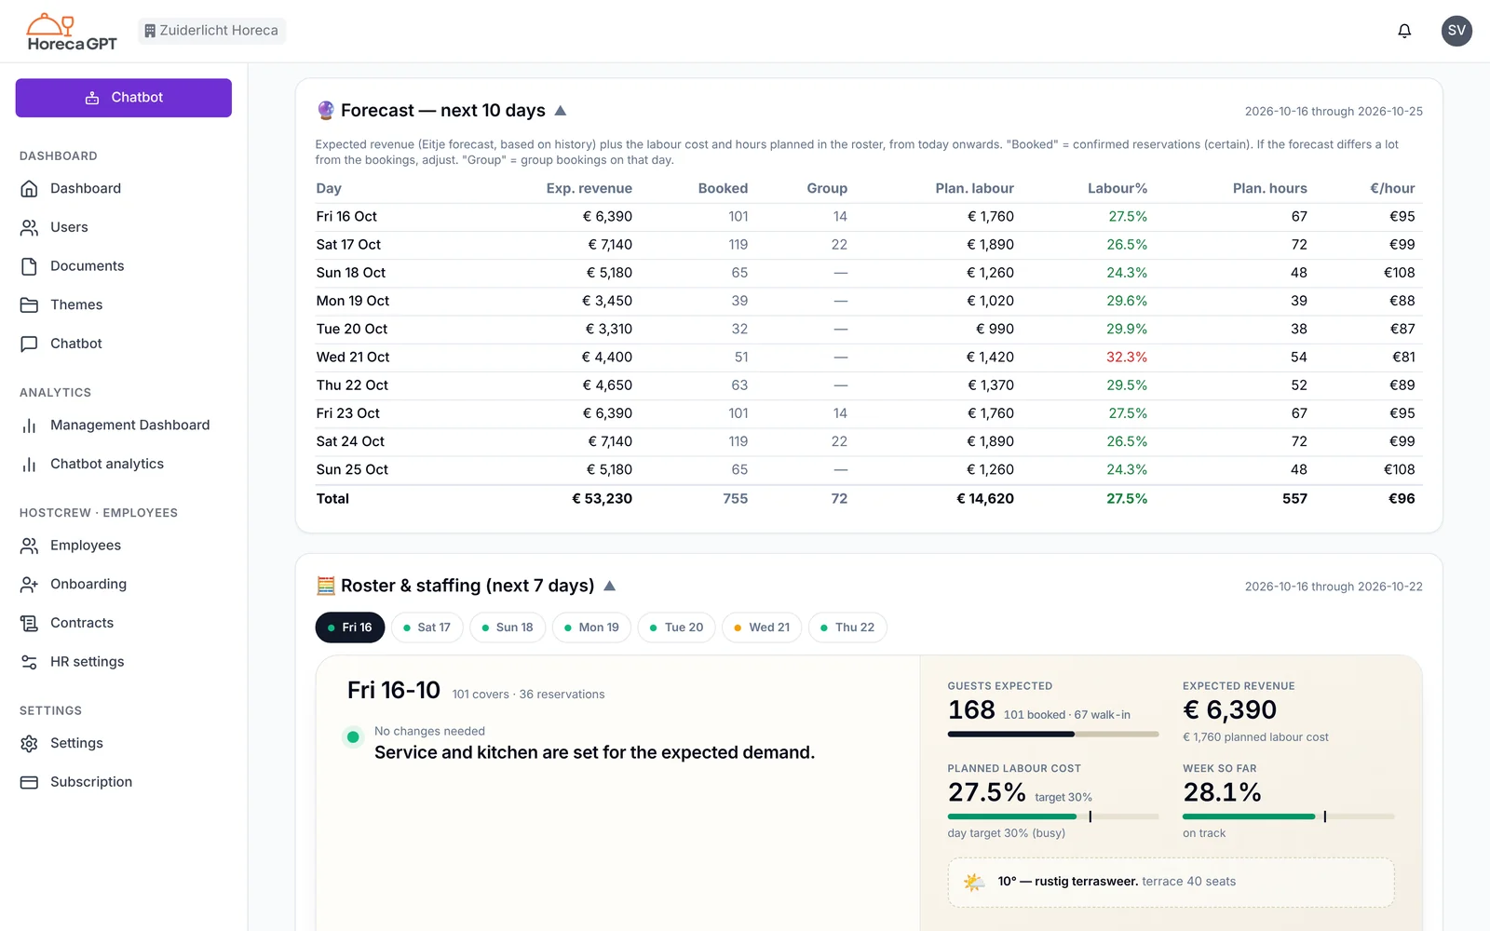Click the Themes folder icon
1490x931 pixels.
(x=29, y=304)
